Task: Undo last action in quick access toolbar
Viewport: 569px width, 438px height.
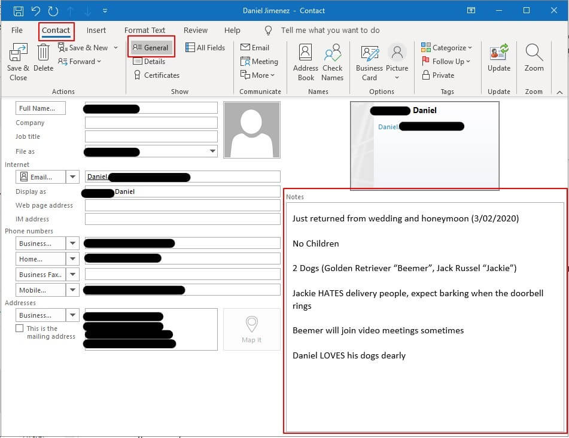Action: [x=35, y=11]
